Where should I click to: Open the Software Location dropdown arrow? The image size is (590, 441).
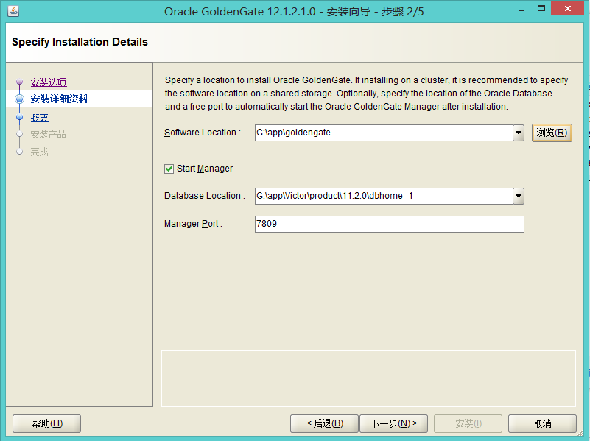coord(519,133)
